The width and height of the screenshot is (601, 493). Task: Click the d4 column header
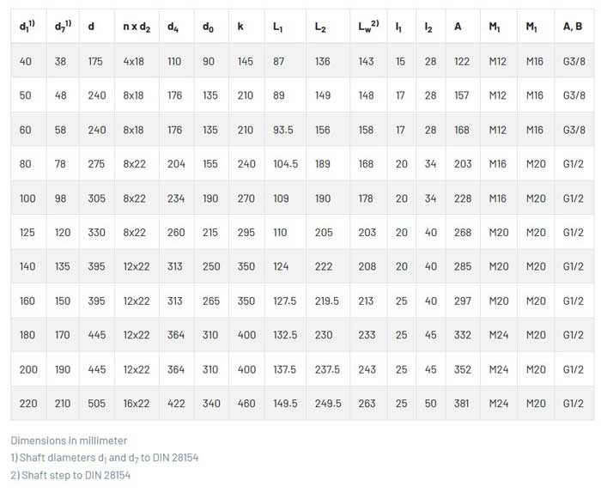175,27
